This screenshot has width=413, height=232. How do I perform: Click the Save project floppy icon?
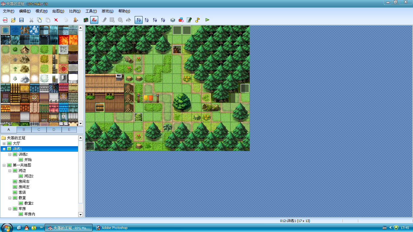pos(21,20)
